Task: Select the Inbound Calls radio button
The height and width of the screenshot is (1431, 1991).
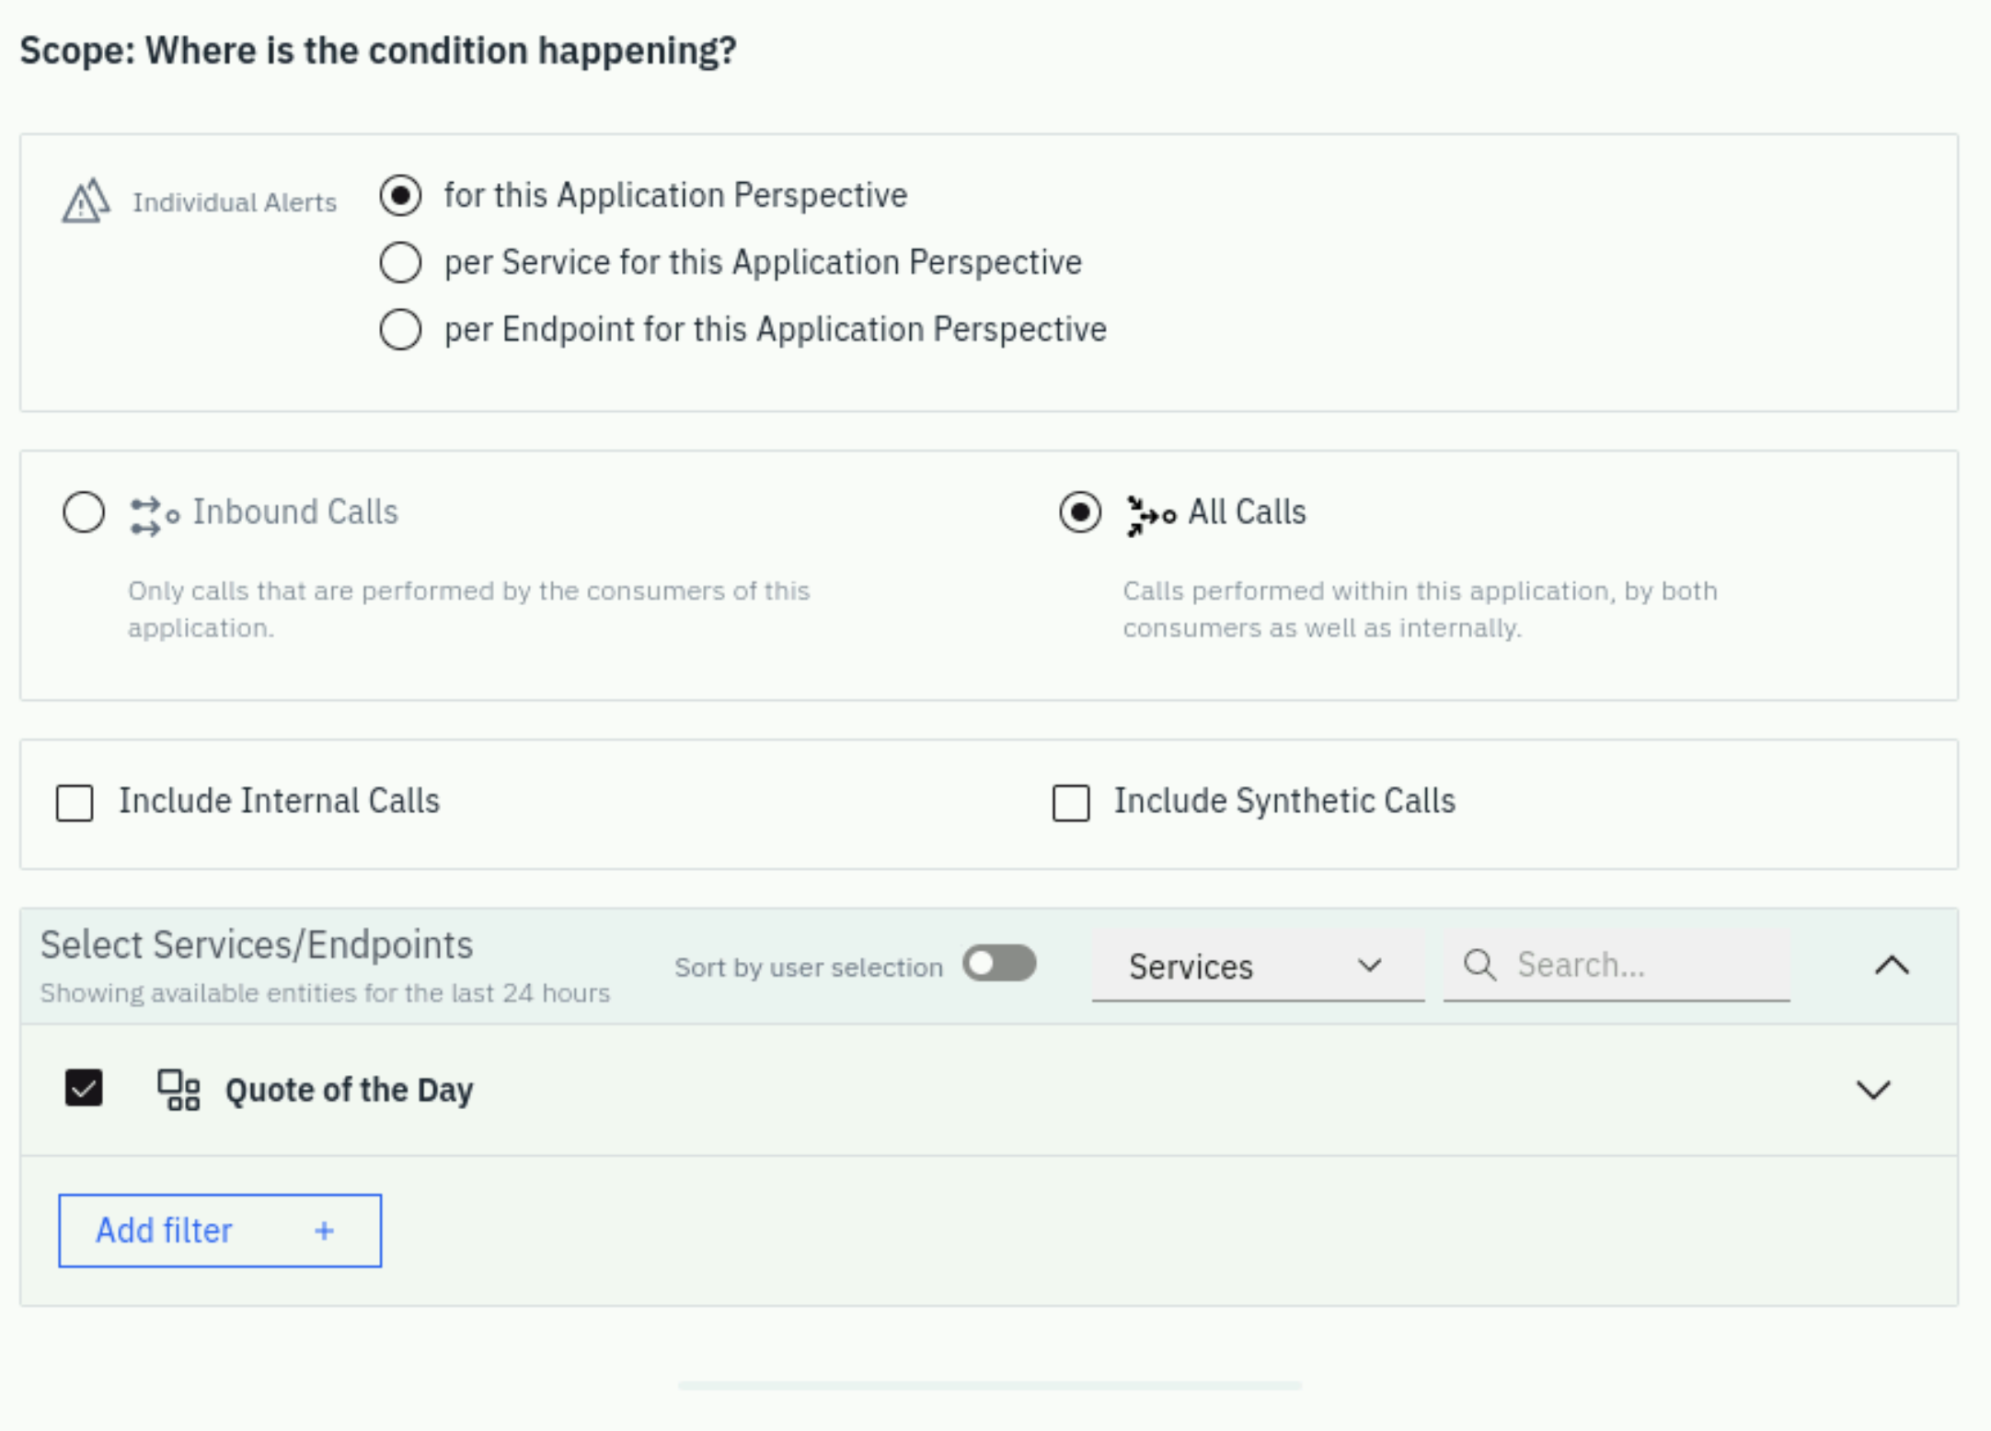Action: point(84,512)
